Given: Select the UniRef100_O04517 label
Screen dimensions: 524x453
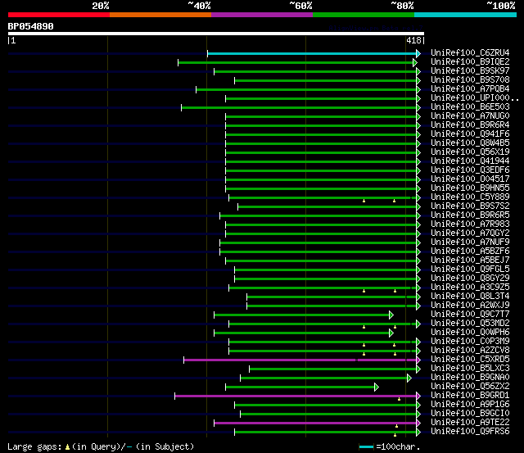Looking at the screenshot, I should point(470,179).
